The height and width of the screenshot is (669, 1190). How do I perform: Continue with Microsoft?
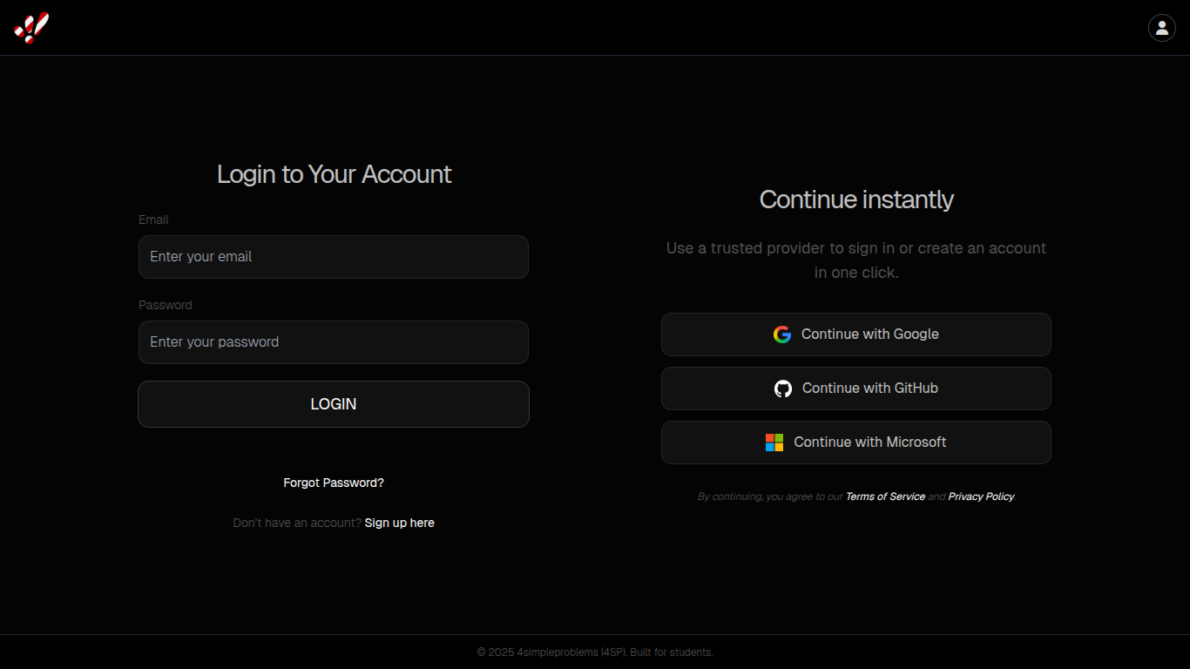click(x=856, y=442)
